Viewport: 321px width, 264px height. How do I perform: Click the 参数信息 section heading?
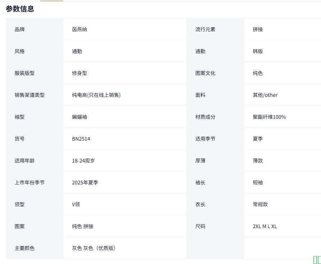tap(20, 9)
